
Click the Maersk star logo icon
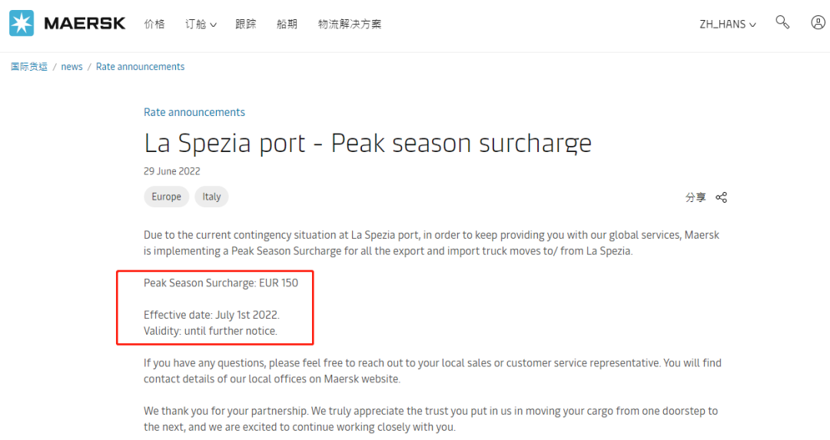[x=22, y=23]
